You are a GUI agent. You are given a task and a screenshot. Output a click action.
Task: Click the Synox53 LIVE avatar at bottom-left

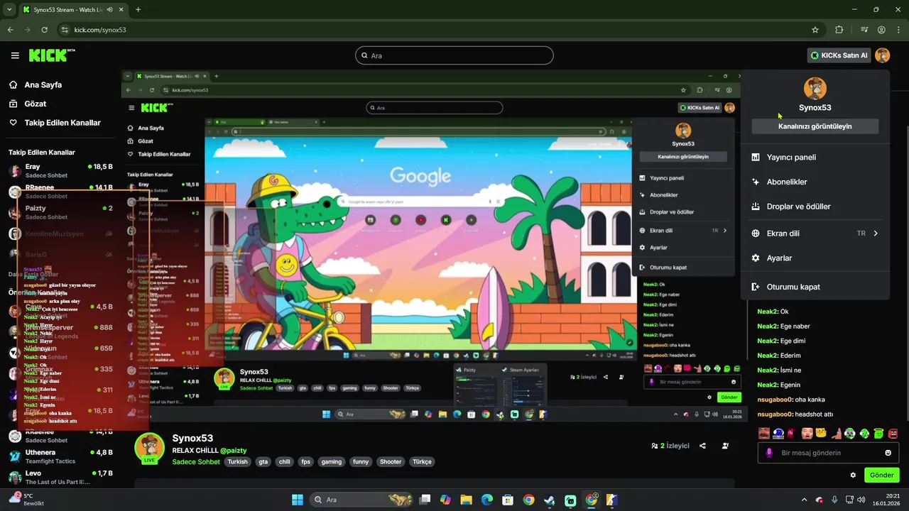149,448
